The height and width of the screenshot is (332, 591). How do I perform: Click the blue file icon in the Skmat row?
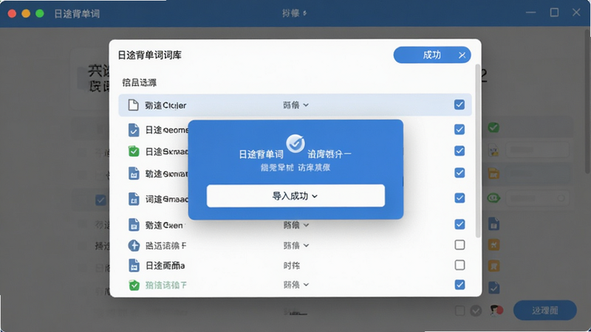coord(134,173)
